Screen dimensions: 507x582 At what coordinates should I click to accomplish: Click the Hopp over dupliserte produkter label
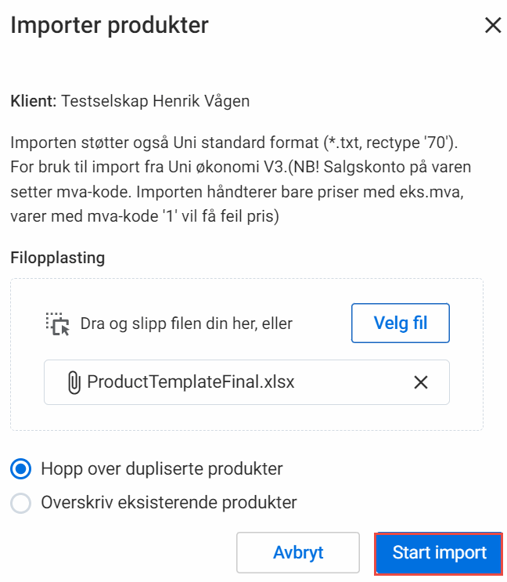tap(162, 468)
